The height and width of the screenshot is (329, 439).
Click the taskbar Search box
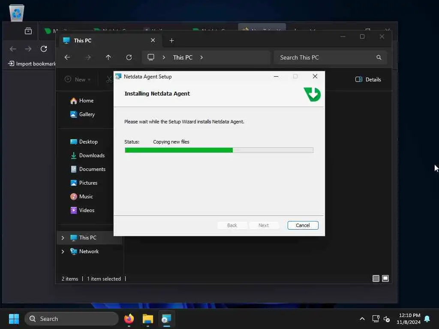tap(72, 319)
